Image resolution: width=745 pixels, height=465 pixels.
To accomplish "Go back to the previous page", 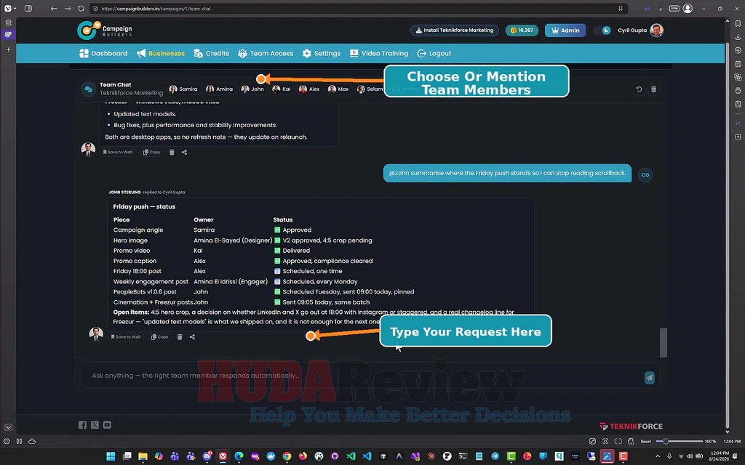I will coord(54,9).
